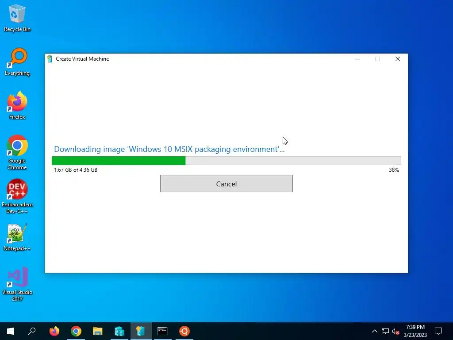Click the '1.67 GB of 4.36 GB' text
Screen dimensions: 453x340
click(x=76, y=170)
